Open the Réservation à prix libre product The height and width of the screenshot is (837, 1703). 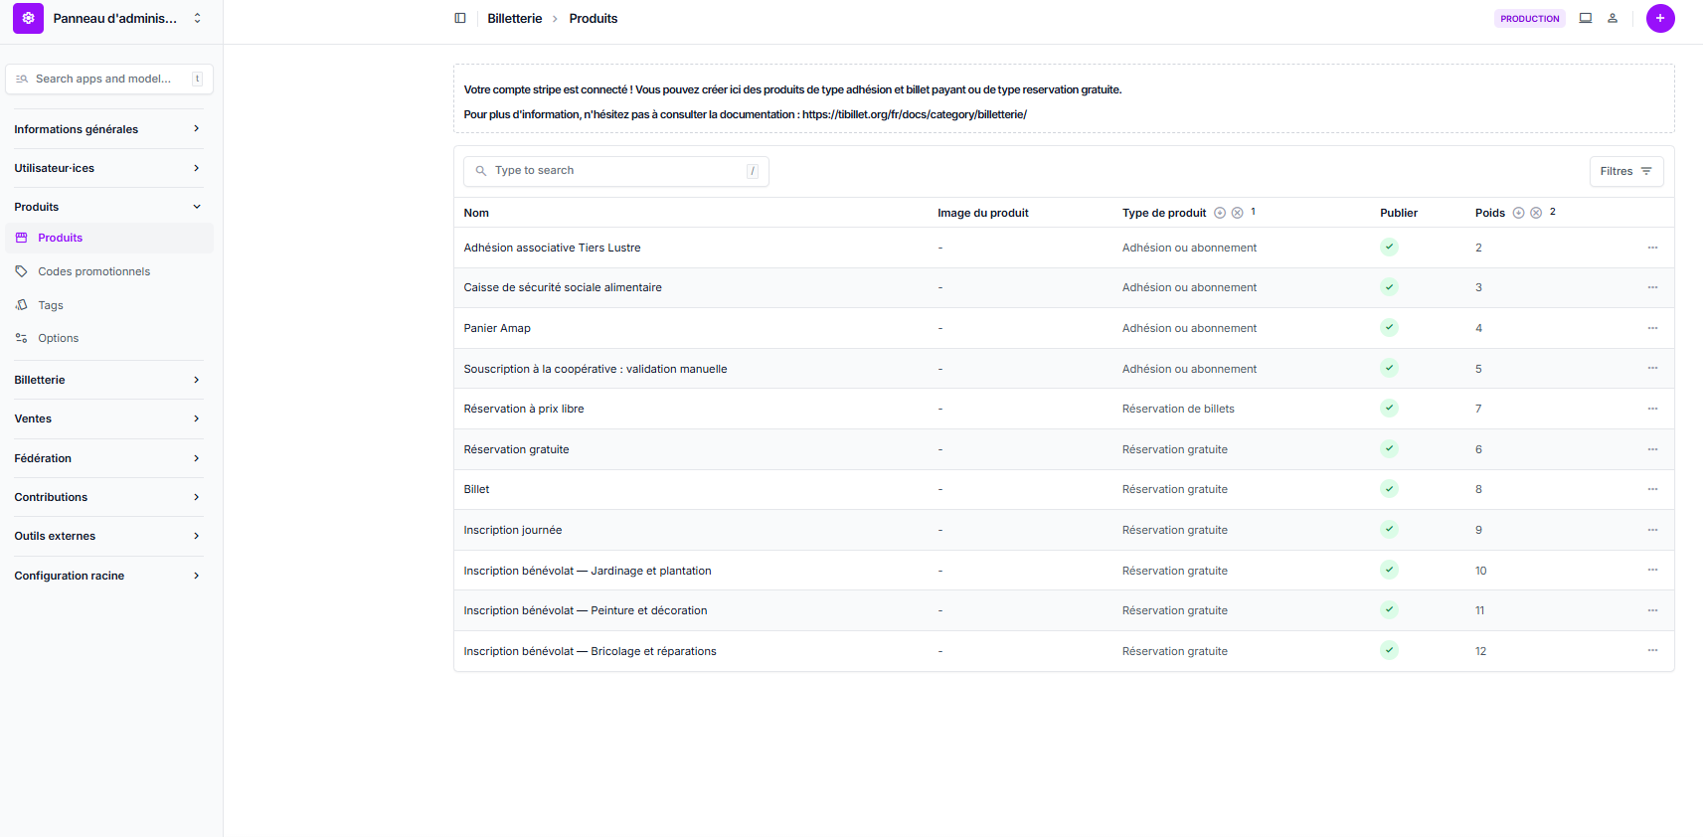coord(524,409)
